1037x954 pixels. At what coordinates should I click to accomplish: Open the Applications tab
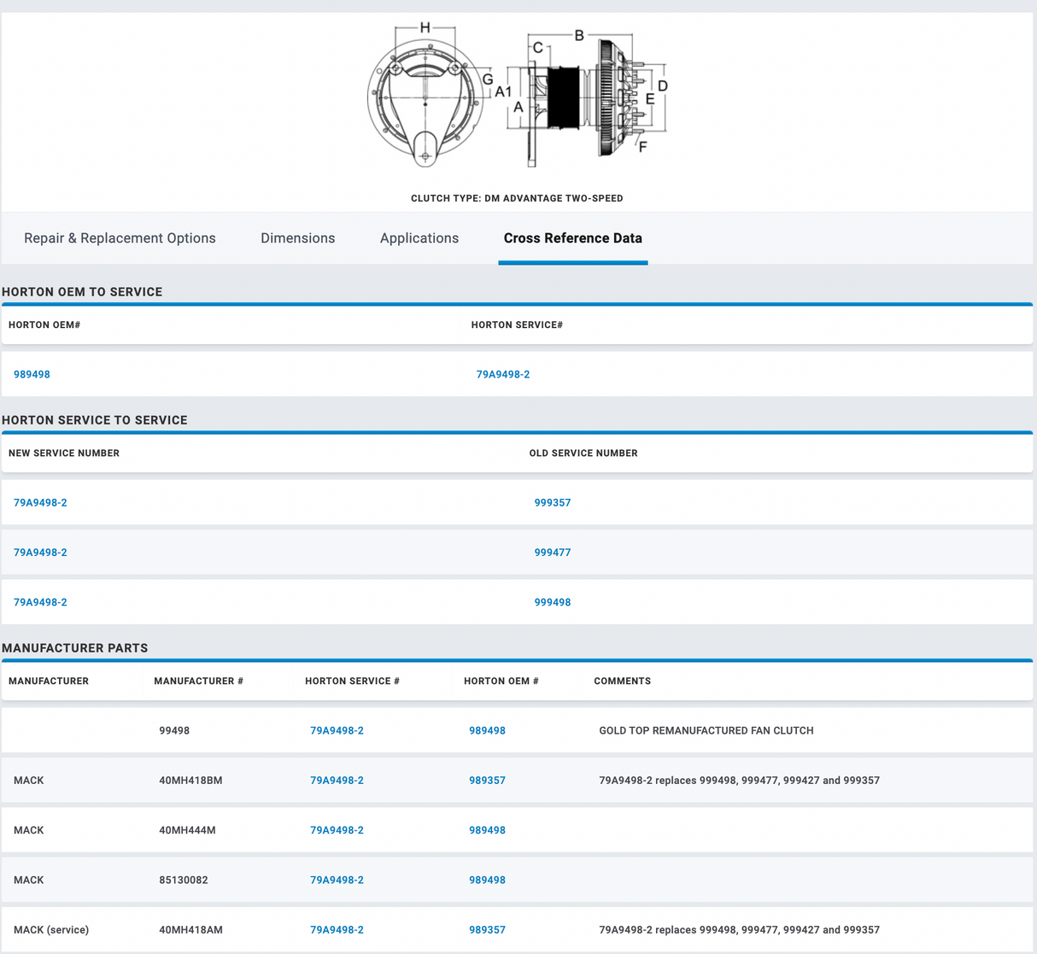tap(419, 238)
